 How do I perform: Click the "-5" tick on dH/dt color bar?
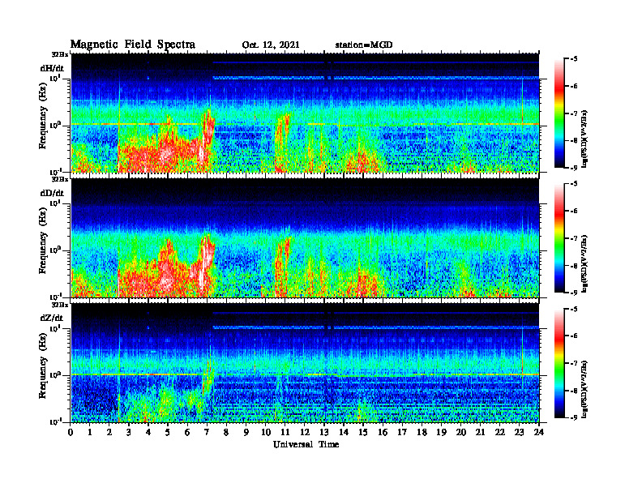click(x=574, y=59)
